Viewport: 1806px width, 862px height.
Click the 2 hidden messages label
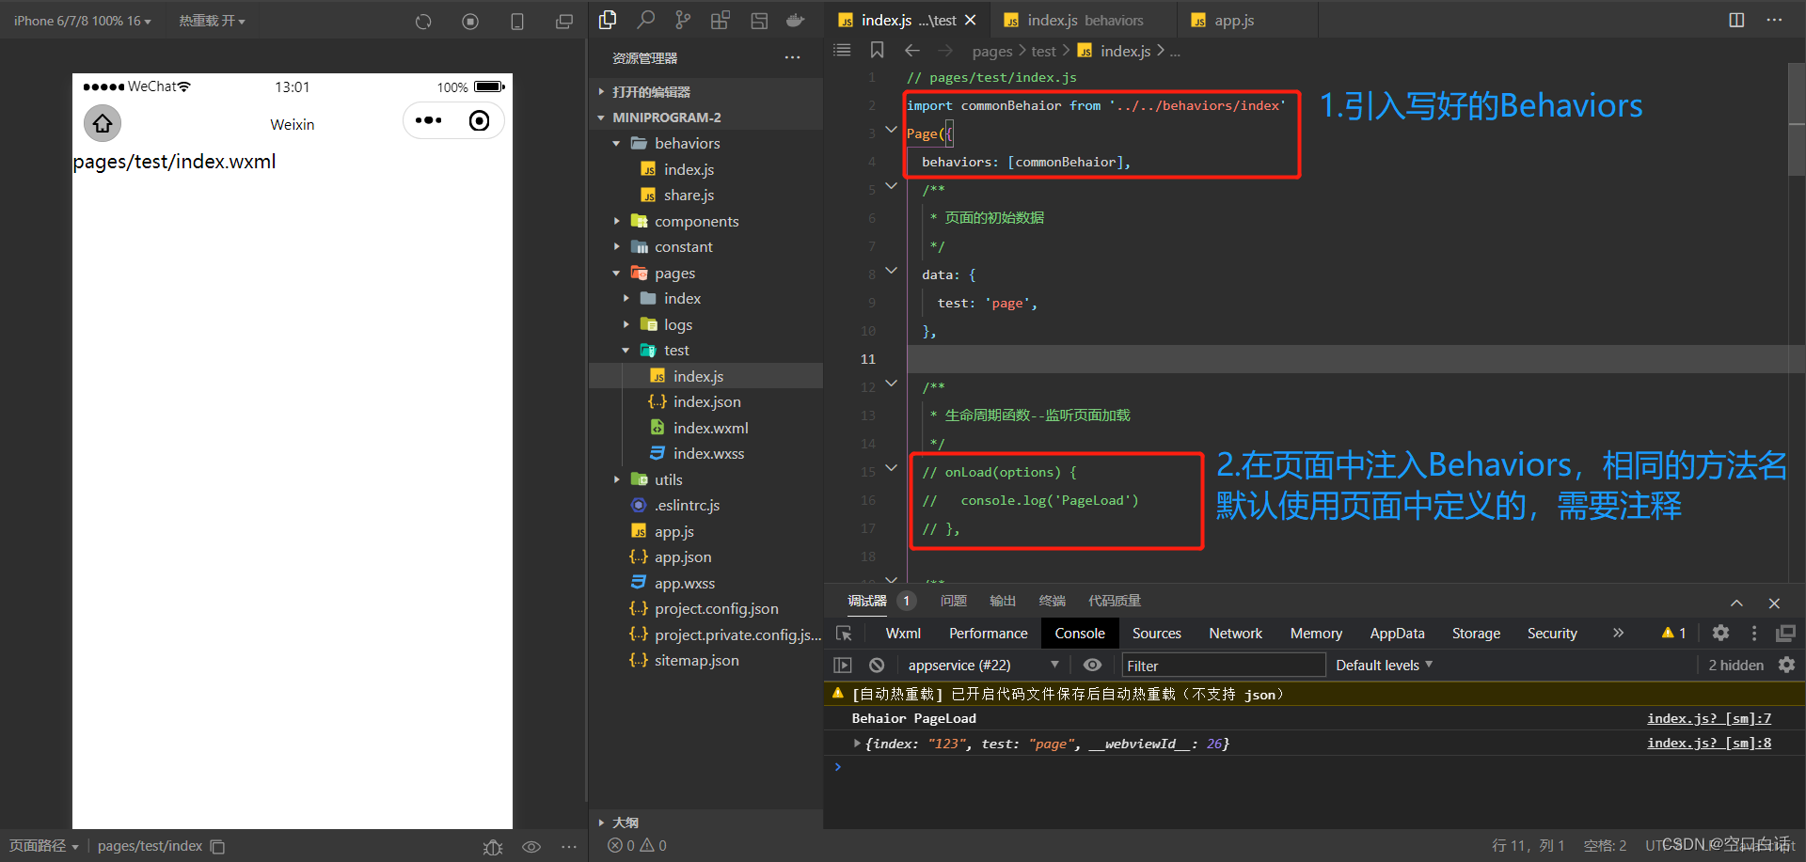1735,665
